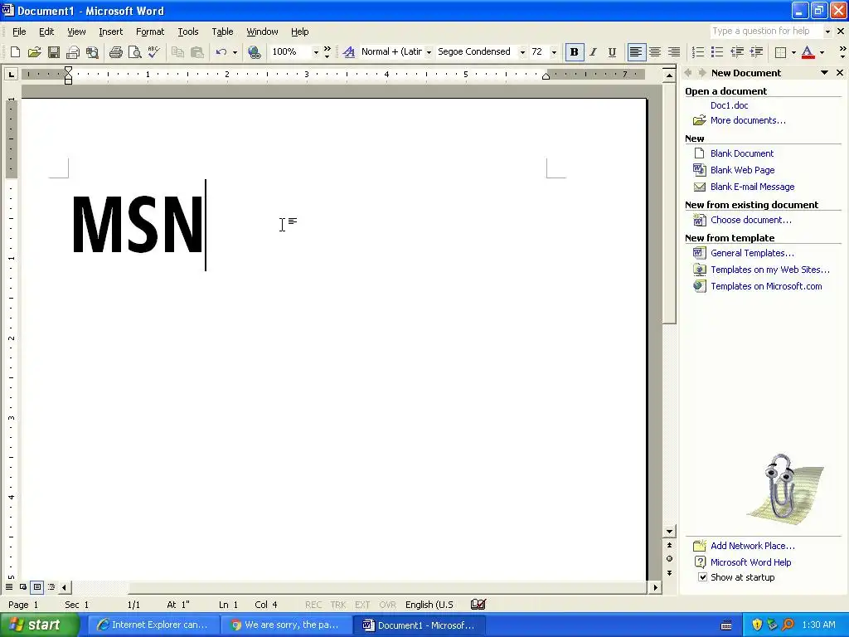Toggle Italic formatting
The width and height of the screenshot is (849, 637).
[x=594, y=52]
